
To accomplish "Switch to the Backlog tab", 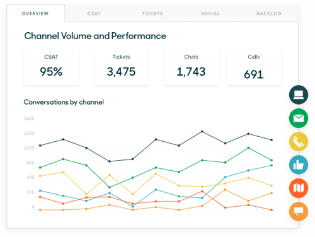I will click(269, 14).
